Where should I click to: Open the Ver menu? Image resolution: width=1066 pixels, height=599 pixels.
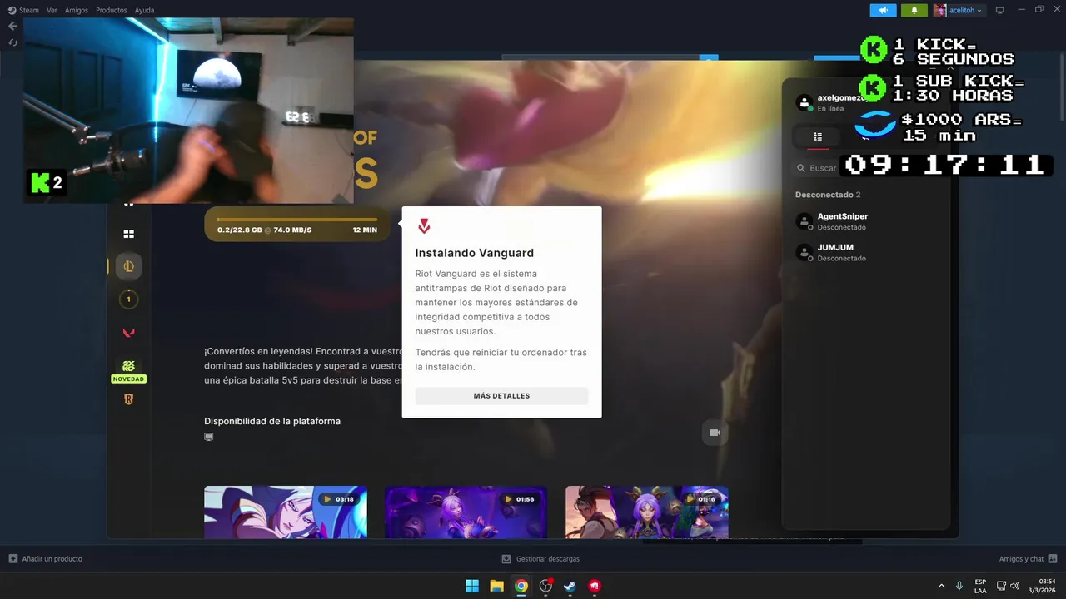[x=52, y=11]
